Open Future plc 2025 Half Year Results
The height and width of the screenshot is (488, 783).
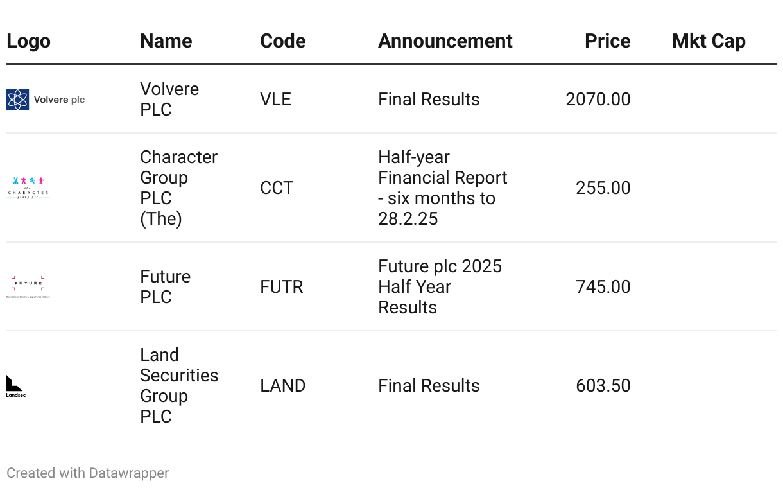tap(440, 287)
